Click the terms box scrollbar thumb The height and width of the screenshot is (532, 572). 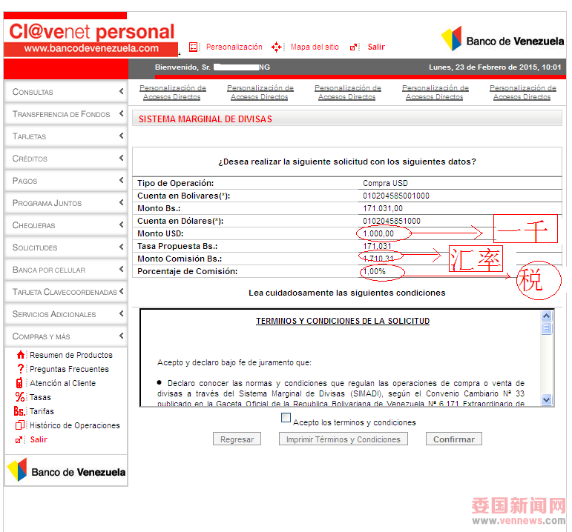point(547,328)
